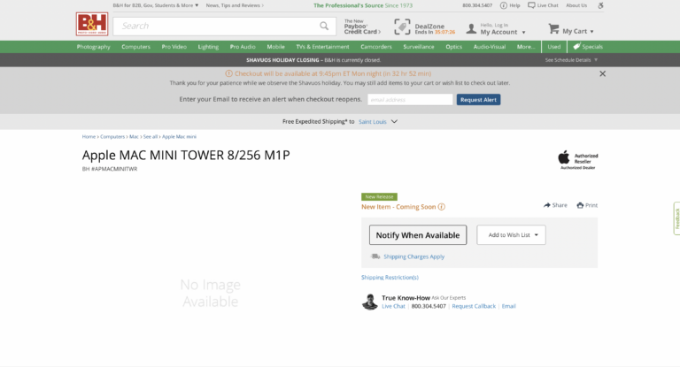Click the Email expert link
The height and width of the screenshot is (367, 680).
pyautogui.click(x=509, y=306)
